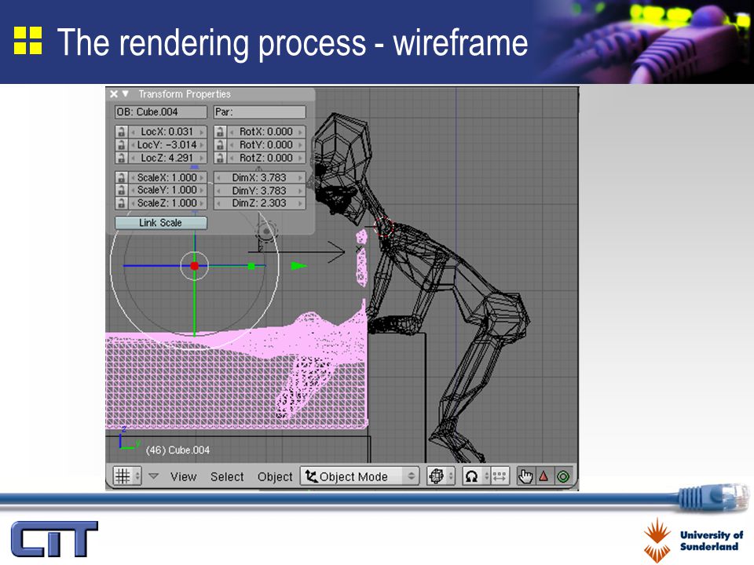The image size is (754, 565).
Task: Close the Transform Properties panel
Action: (113, 94)
